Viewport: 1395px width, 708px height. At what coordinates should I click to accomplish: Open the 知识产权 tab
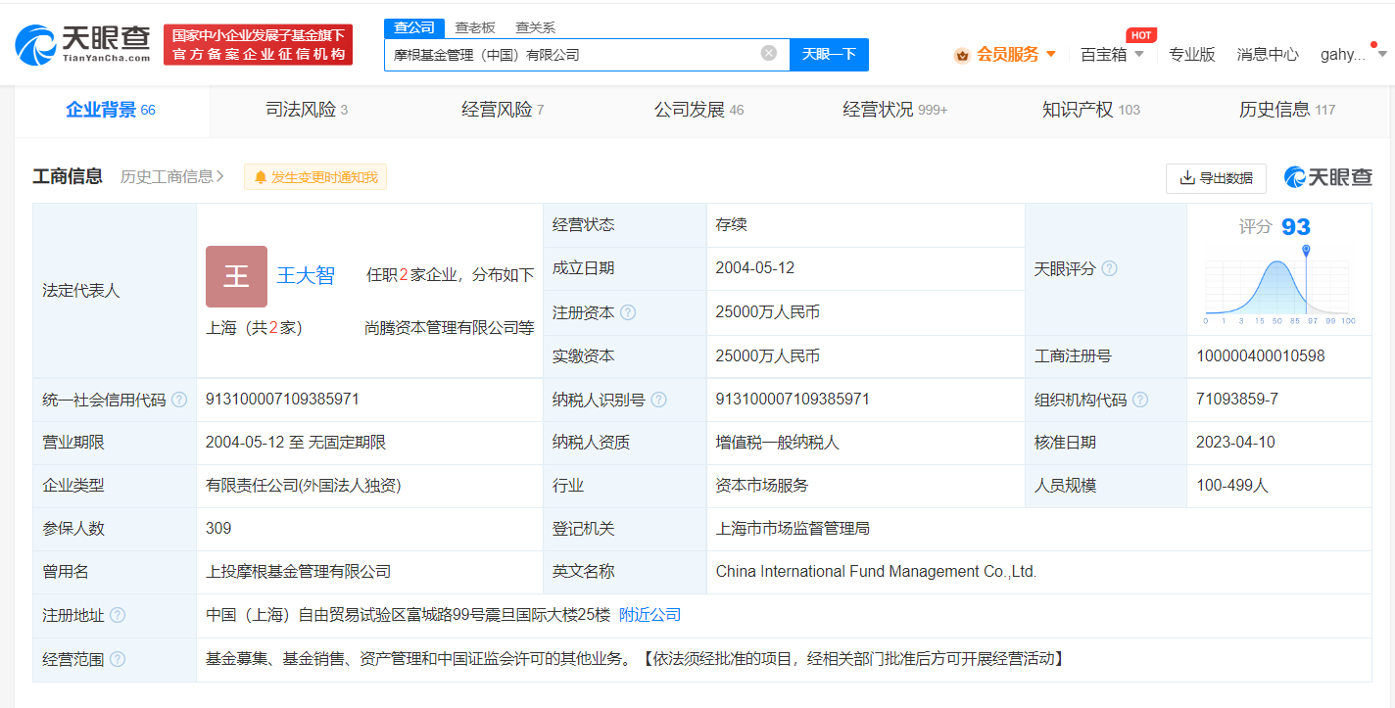coord(1090,110)
